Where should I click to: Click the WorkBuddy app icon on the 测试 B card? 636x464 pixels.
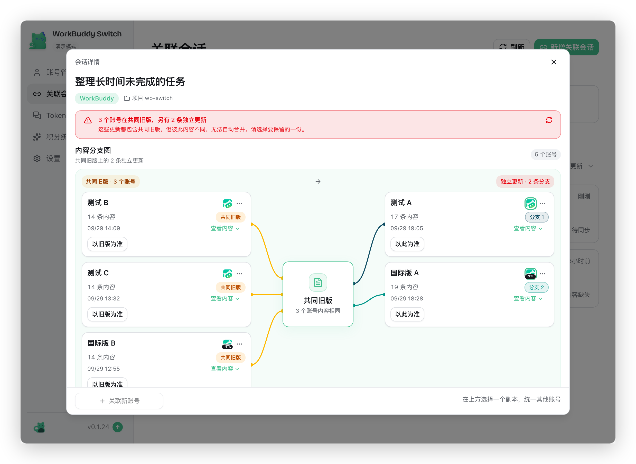tap(227, 203)
